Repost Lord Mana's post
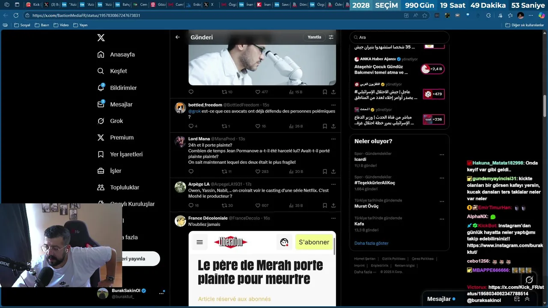The height and width of the screenshot is (308, 548). pyautogui.click(x=226, y=172)
